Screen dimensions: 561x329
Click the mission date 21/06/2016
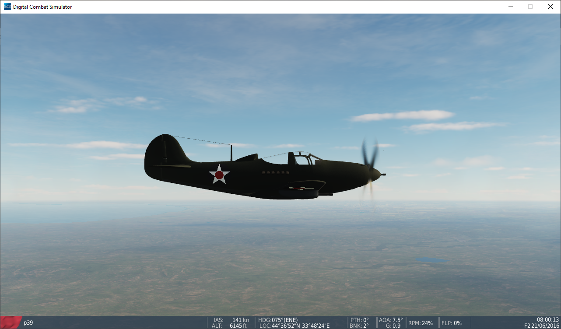[x=546, y=325]
